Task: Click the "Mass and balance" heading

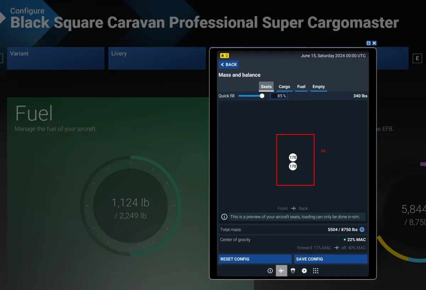Action: click(240, 75)
